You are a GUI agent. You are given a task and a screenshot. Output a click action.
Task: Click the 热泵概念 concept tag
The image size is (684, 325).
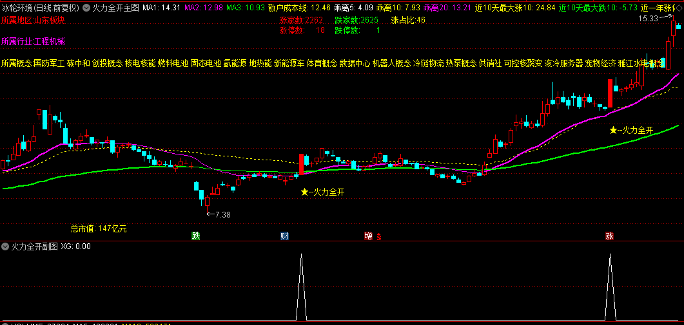click(x=461, y=63)
